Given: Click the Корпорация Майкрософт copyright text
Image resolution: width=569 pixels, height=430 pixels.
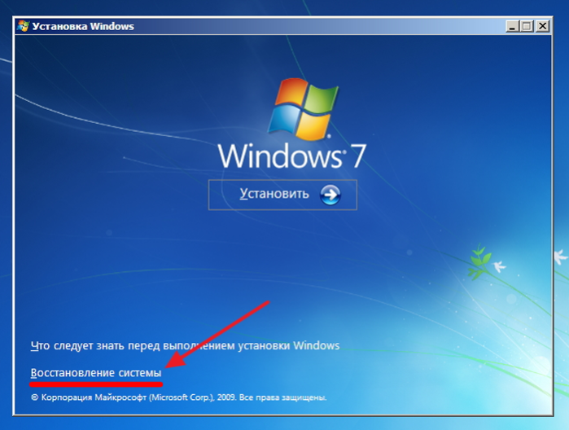Looking at the screenshot, I should (179, 397).
